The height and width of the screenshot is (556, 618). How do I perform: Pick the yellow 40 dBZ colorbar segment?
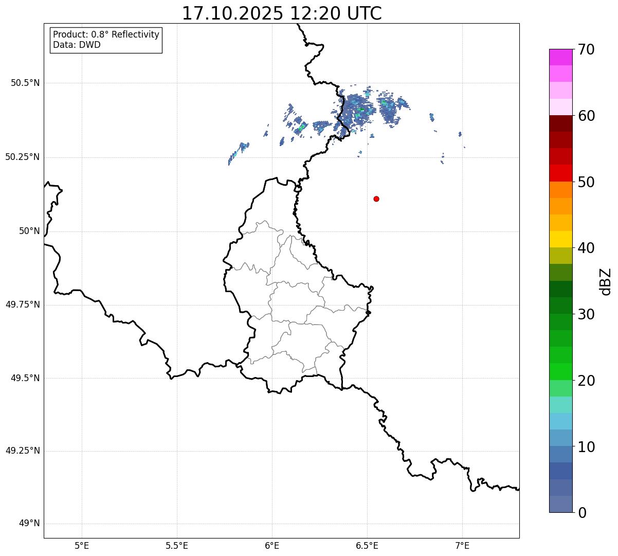560,239
